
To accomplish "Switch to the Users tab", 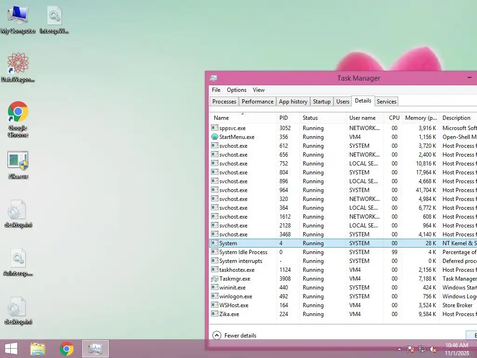I will coord(342,101).
